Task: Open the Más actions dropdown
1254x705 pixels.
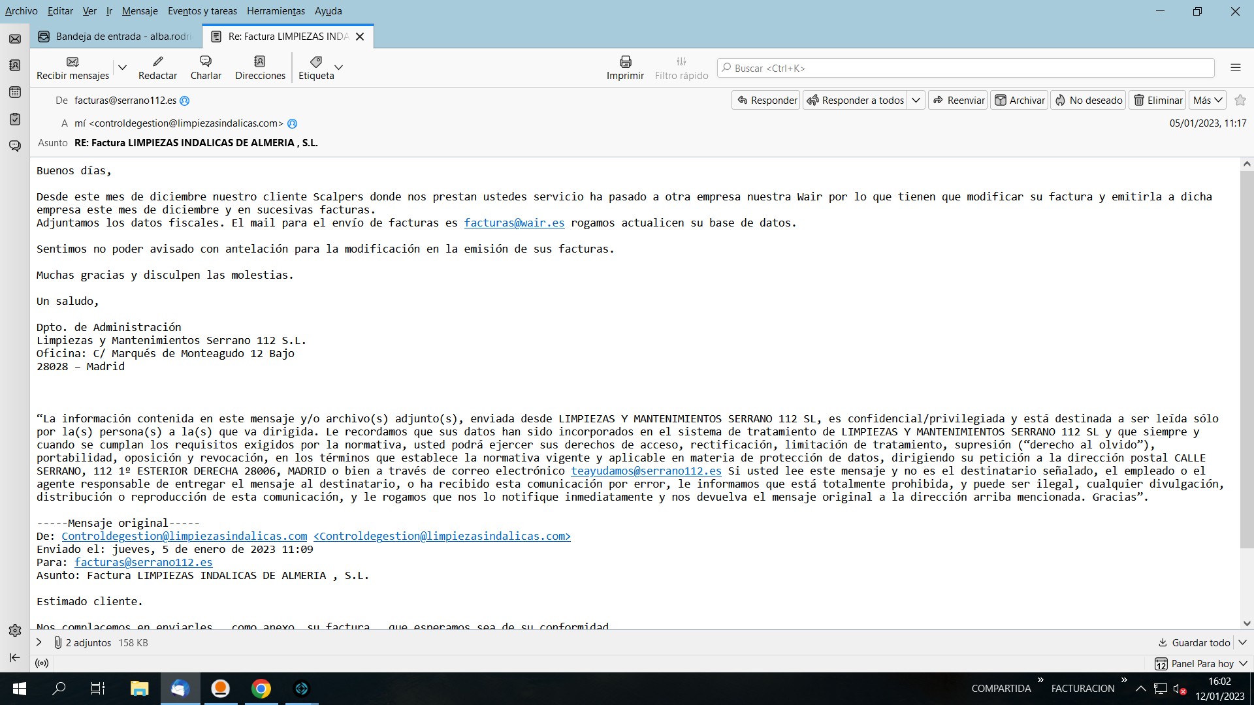Action: pyautogui.click(x=1207, y=100)
